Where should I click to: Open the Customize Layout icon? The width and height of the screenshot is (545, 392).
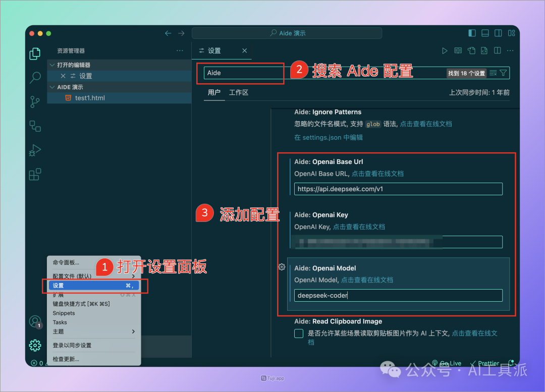pos(511,33)
